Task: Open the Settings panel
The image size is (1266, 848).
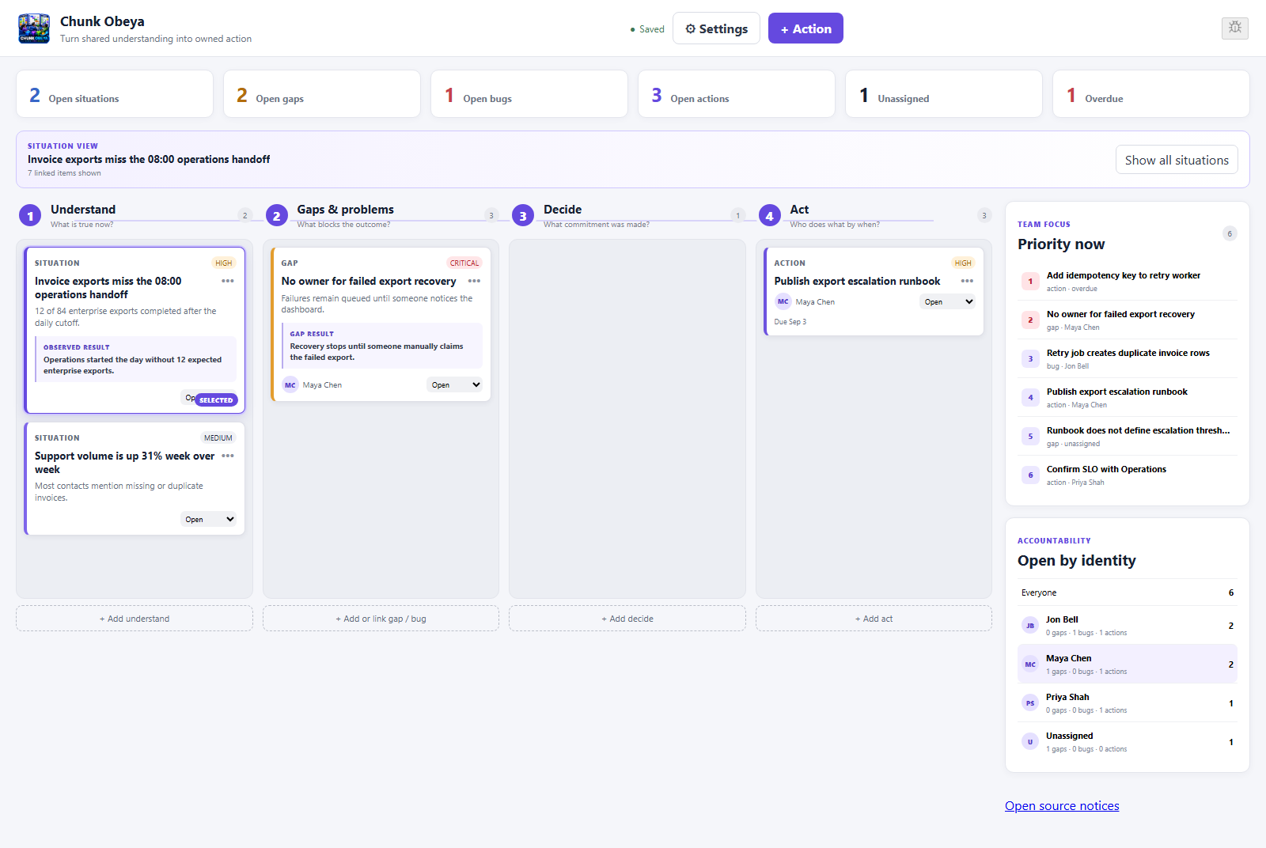Action: (x=716, y=28)
